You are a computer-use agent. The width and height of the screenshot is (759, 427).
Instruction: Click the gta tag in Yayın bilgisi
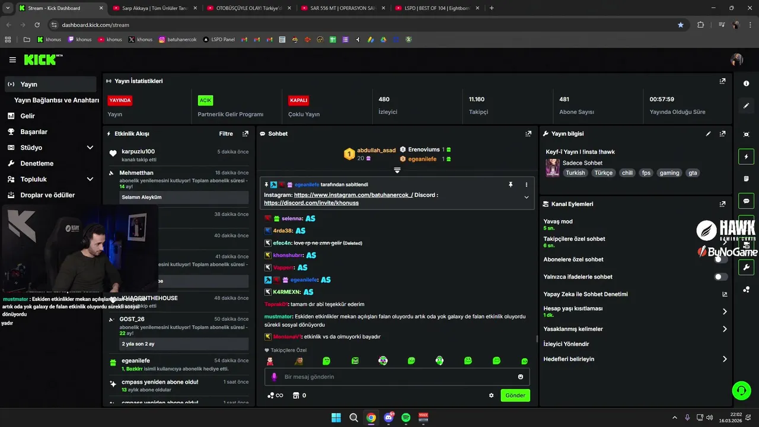coord(693,173)
